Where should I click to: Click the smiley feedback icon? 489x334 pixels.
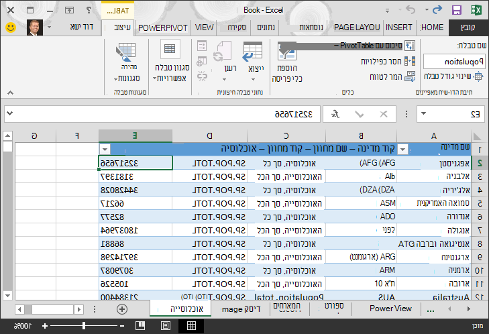click(x=11, y=27)
